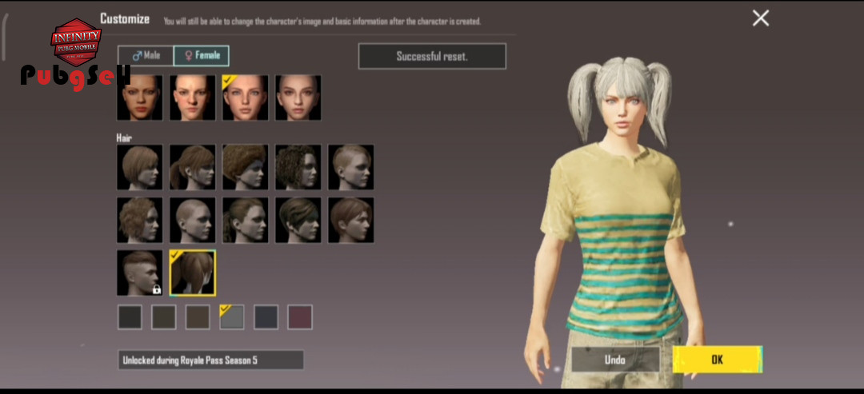This screenshot has width=864, height=394.
Task: Close the Customize screen with X
Action: [x=761, y=18]
